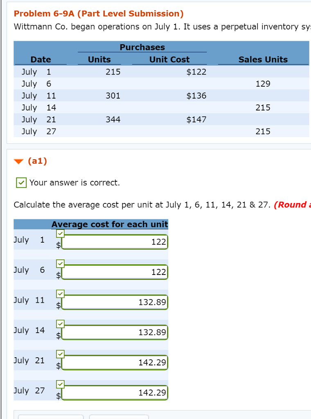
Task: Click the checkmark icon above the July 1 answer
Action: coord(60,233)
